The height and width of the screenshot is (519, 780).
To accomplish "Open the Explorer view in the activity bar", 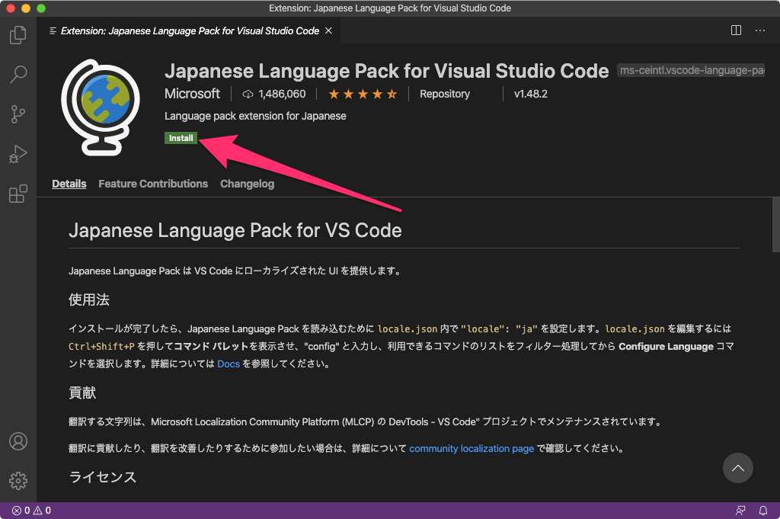I will point(18,34).
